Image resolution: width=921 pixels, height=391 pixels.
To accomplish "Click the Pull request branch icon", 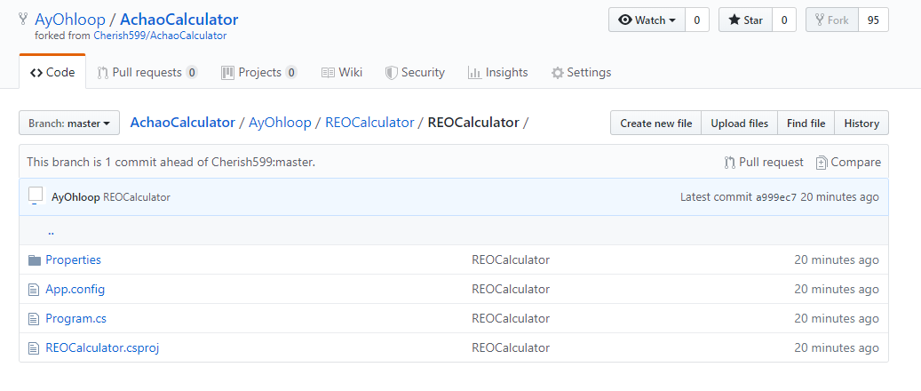I will (729, 163).
